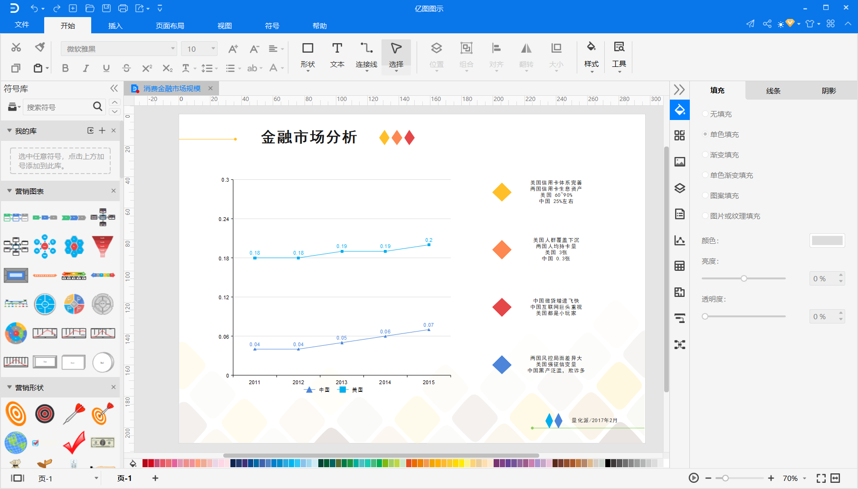858x489 pixels.
Task: Switch to the 视图 ribbon tab
Action: (x=225, y=26)
